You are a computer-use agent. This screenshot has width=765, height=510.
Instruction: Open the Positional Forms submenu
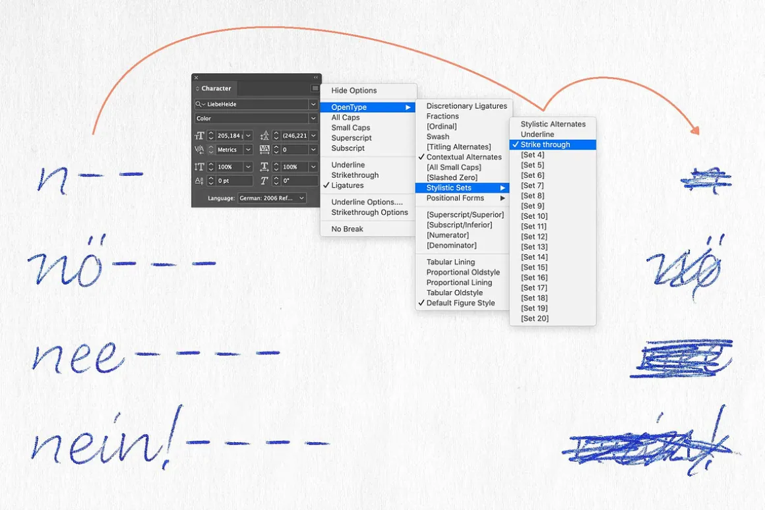(462, 198)
